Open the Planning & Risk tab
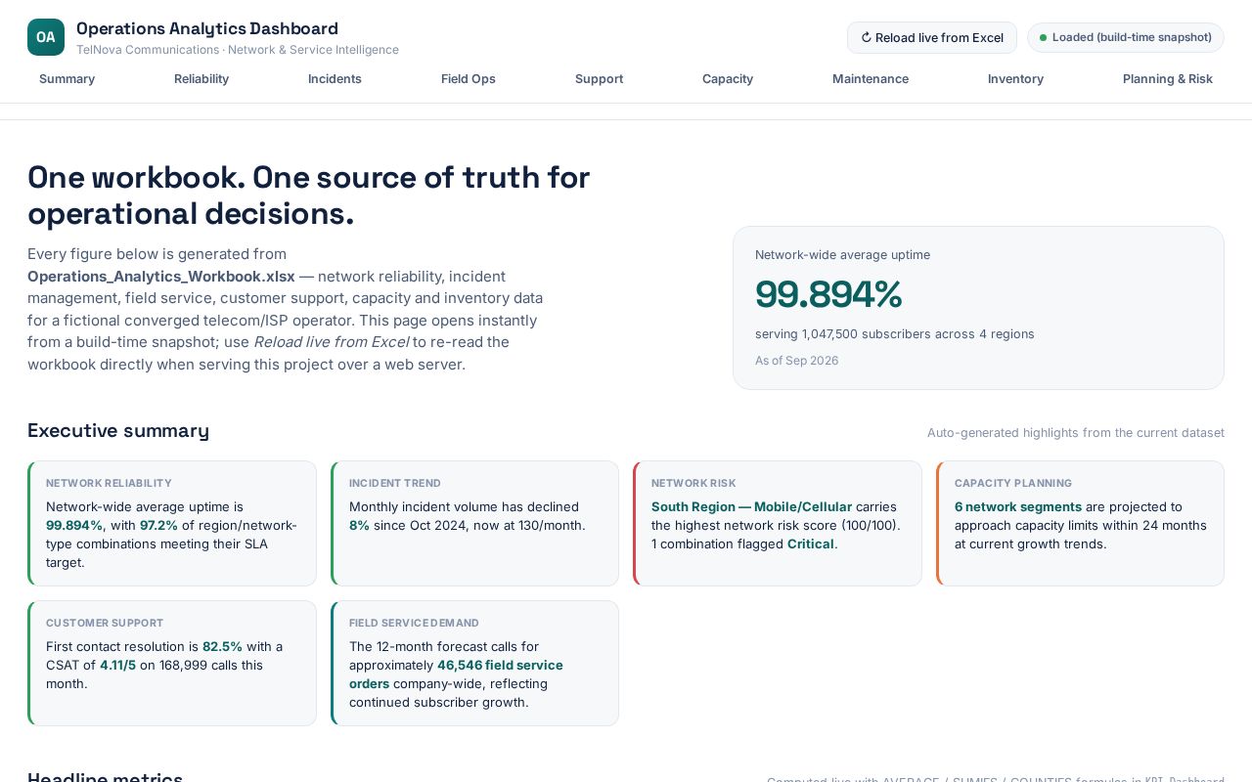The width and height of the screenshot is (1252, 782). (x=1168, y=79)
